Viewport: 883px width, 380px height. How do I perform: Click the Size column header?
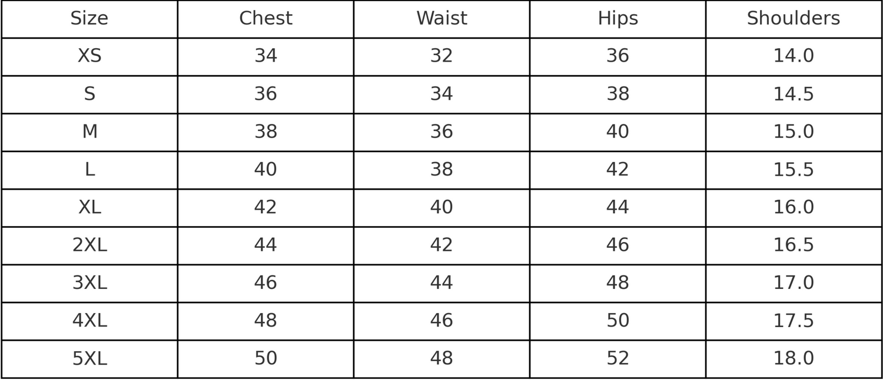[89, 19]
